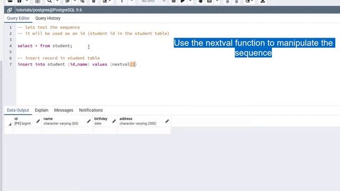Select the id [PK] bigint column header

(27, 121)
